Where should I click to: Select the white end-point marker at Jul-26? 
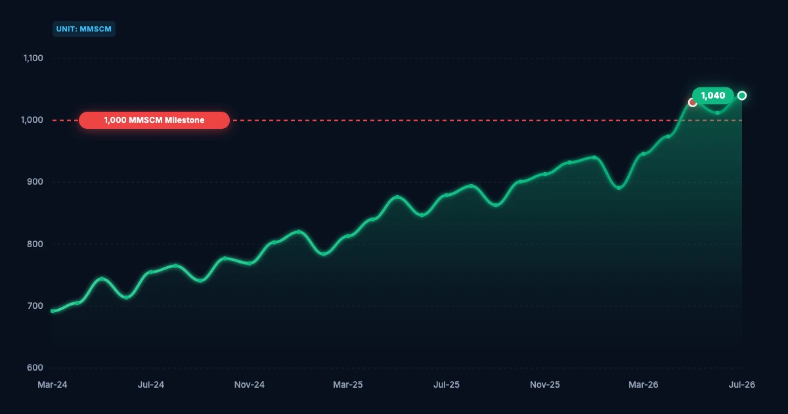[742, 96]
